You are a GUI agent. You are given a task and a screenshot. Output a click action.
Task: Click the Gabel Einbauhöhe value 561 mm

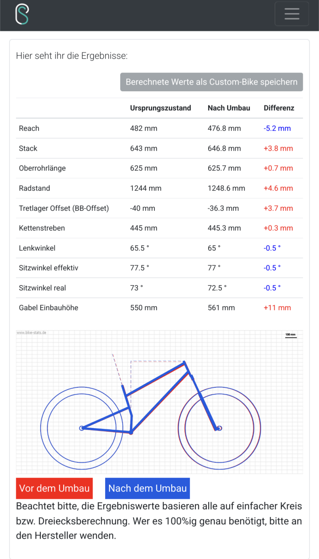pyautogui.click(x=221, y=308)
